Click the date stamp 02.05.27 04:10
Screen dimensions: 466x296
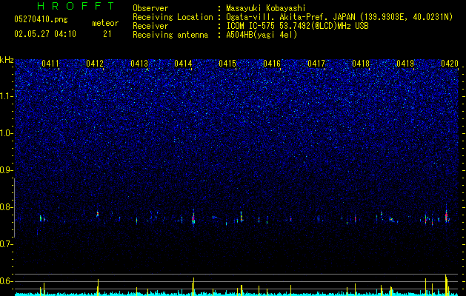coord(45,34)
